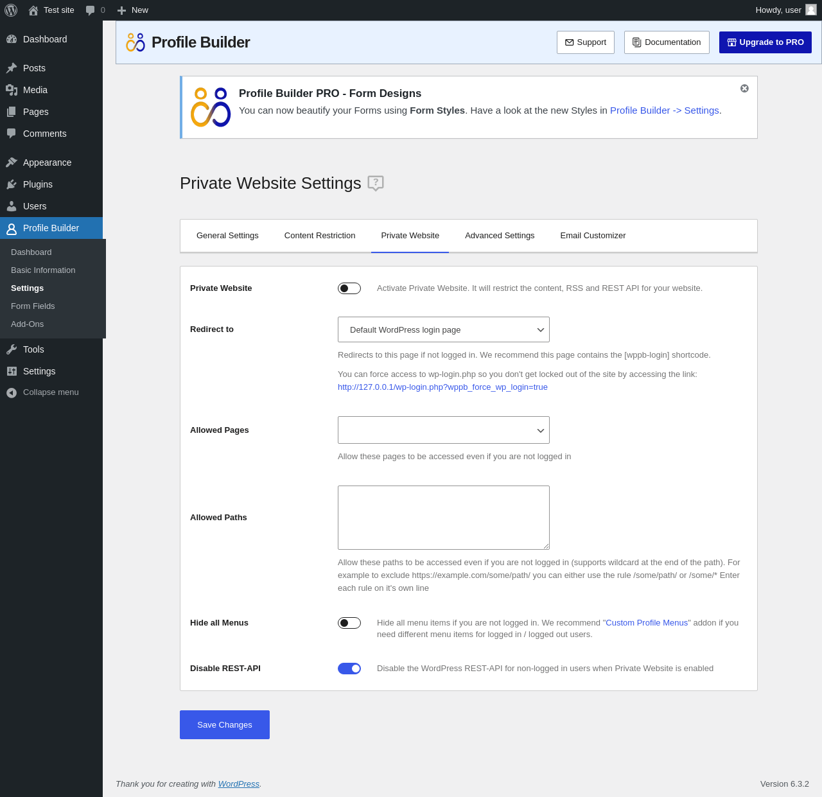Viewport: 822px width, 797px height.
Task: Click the Test site name in admin bar
Action: point(59,10)
